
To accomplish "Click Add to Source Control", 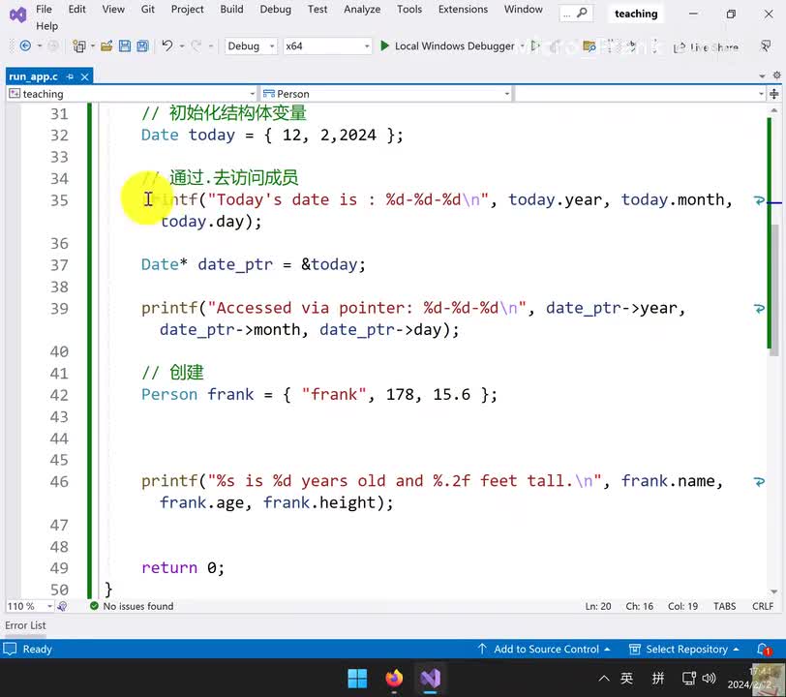I will click(545, 650).
